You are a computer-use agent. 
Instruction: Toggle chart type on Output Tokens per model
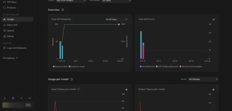tap(213, 89)
